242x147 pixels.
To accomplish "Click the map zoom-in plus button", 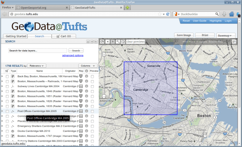I will point(104,54).
